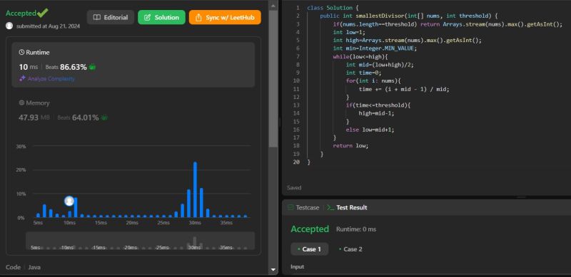Select the tallest 30ms distribution bar

pos(195,189)
